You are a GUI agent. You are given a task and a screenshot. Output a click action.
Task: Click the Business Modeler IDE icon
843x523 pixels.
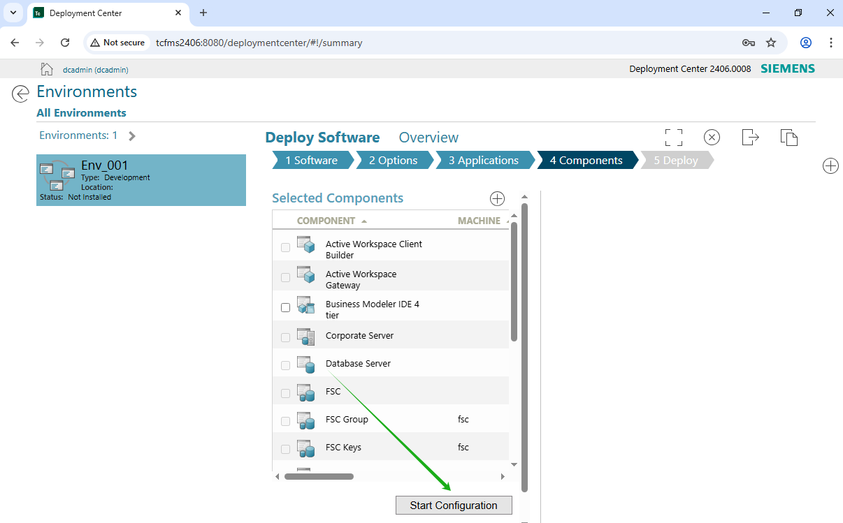(x=305, y=304)
